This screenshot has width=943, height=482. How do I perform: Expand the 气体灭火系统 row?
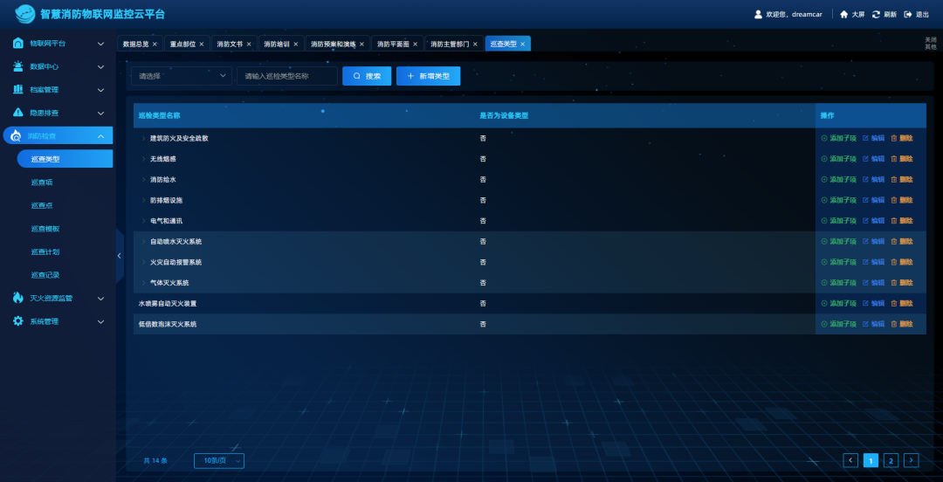[x=144, y=283]
